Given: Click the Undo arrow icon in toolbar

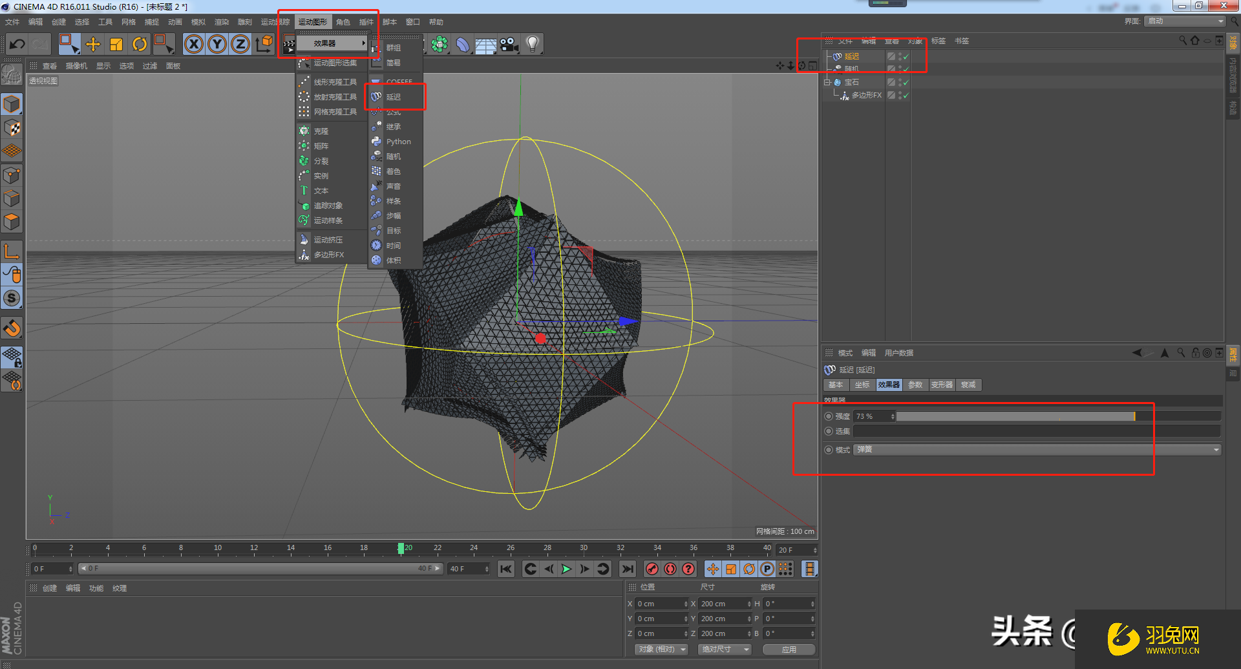Looking at the screenshot, I should point(17,45).
